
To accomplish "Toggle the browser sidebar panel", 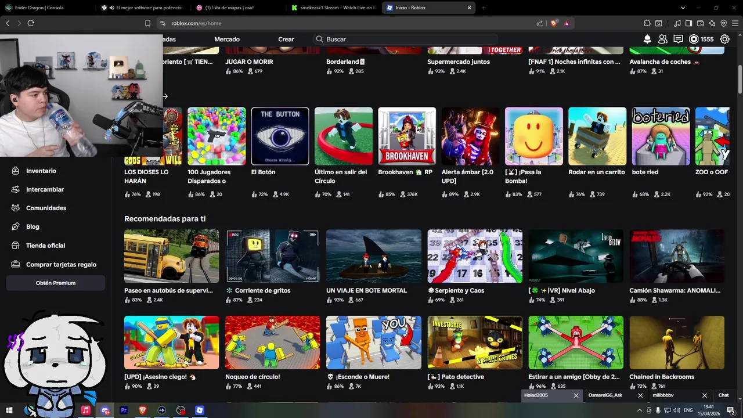I will coord(688,23).
